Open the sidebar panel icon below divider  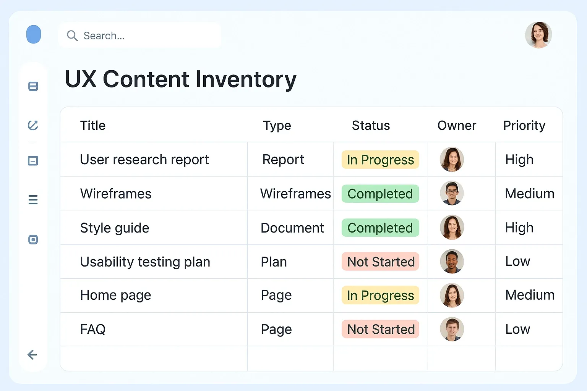pos(33,161)
